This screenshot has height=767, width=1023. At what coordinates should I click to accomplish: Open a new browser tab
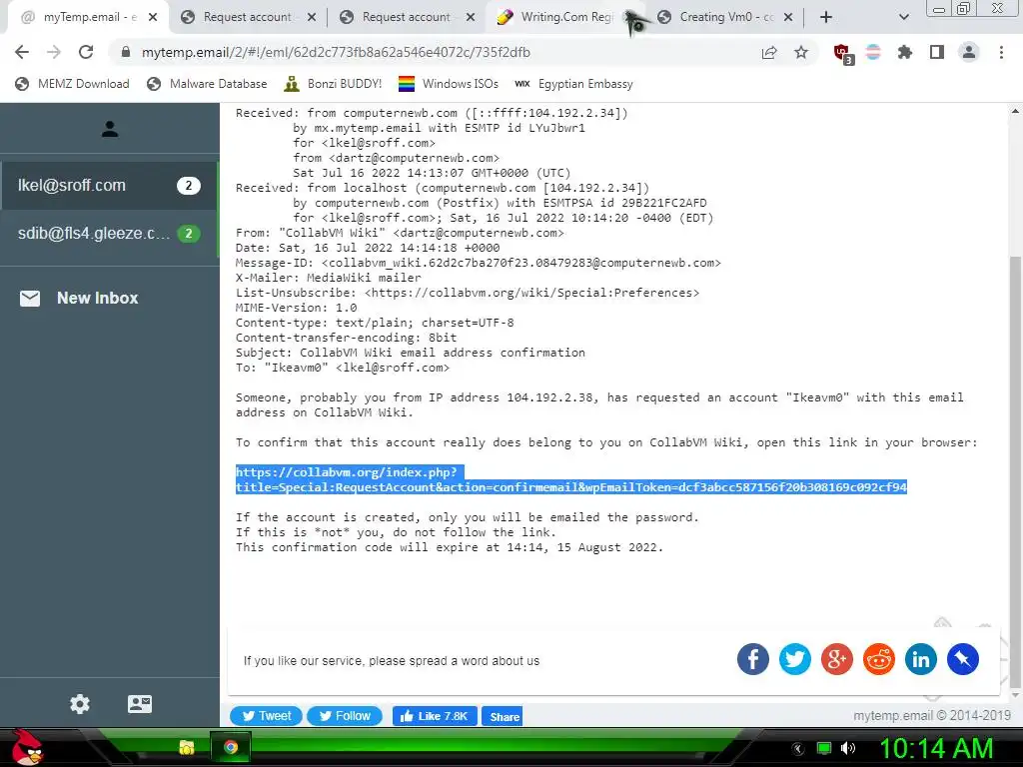coord(826,18)
